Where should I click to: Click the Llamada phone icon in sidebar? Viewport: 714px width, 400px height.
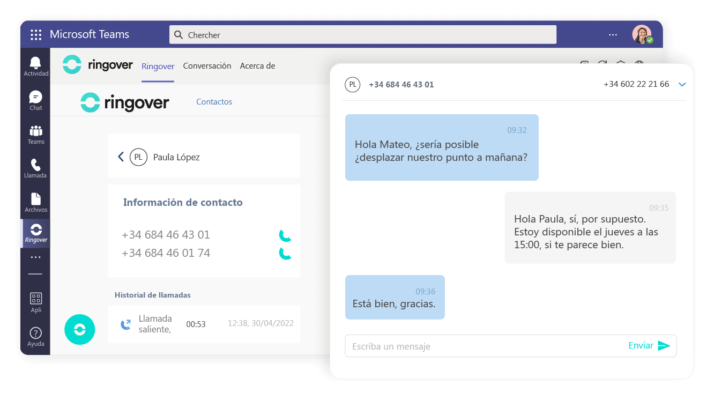pos(35,167)
